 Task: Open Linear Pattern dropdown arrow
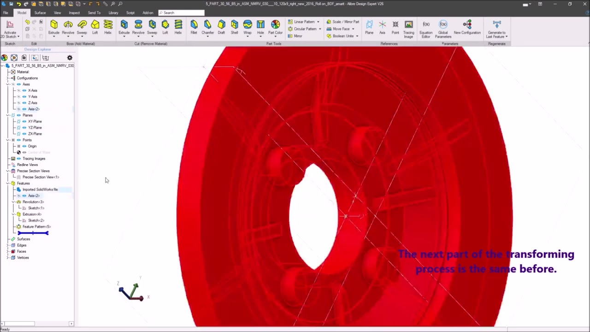click(318, 22)
